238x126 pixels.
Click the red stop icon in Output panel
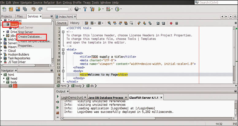point(57,113)
